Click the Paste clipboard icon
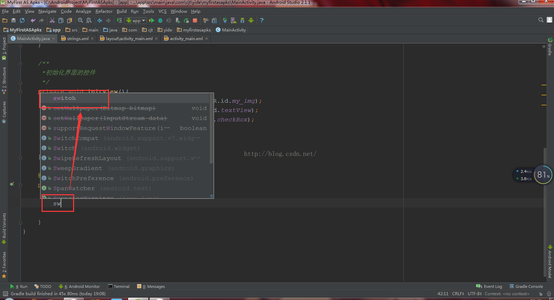This screenshot has width=554, height=300. pyautogui.click(x=70, y=20)
